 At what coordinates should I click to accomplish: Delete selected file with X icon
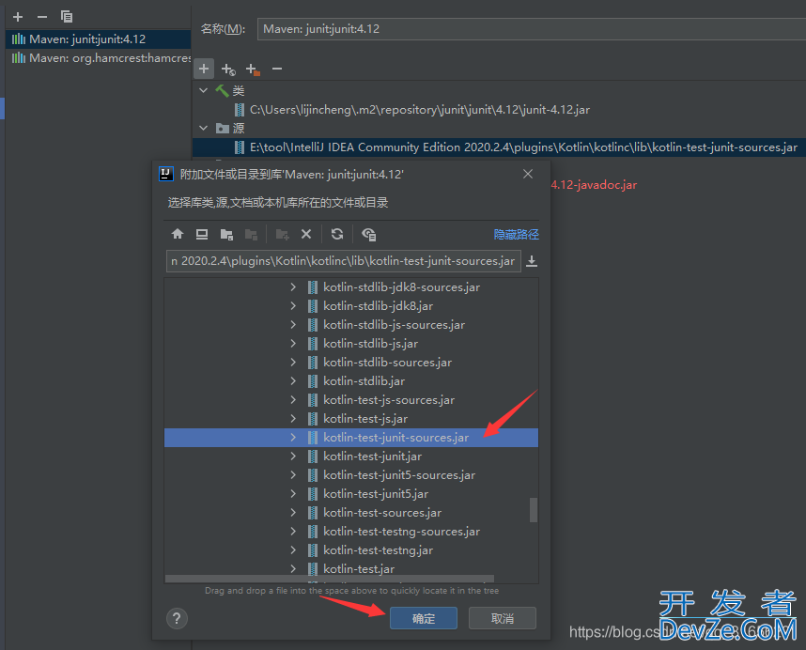pyautogui.click(x=306, y=234)
